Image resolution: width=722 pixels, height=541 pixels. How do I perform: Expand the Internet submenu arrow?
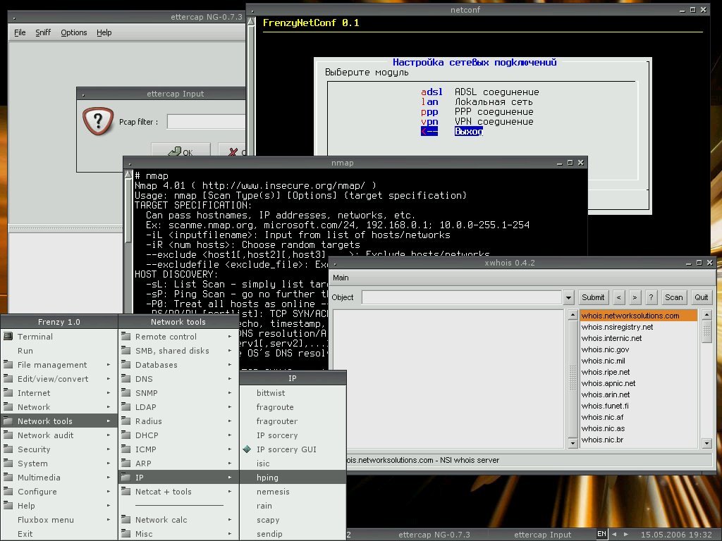click(x=109, y=393)
